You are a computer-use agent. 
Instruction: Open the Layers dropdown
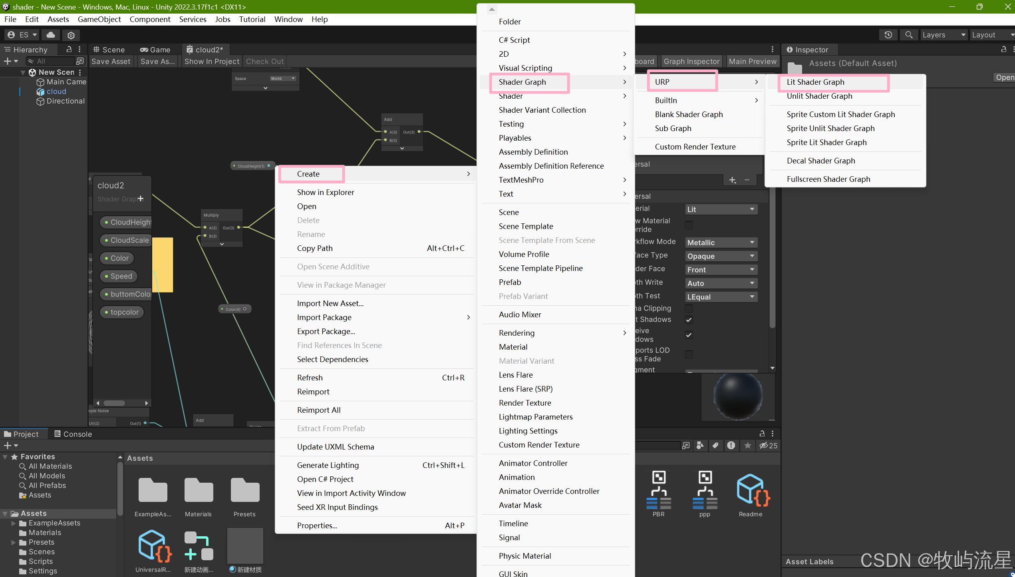click(944, 35)
